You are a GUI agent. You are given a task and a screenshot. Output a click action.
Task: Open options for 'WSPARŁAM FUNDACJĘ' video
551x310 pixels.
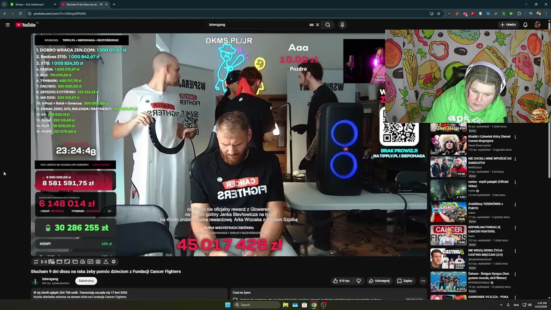[515, 228]
